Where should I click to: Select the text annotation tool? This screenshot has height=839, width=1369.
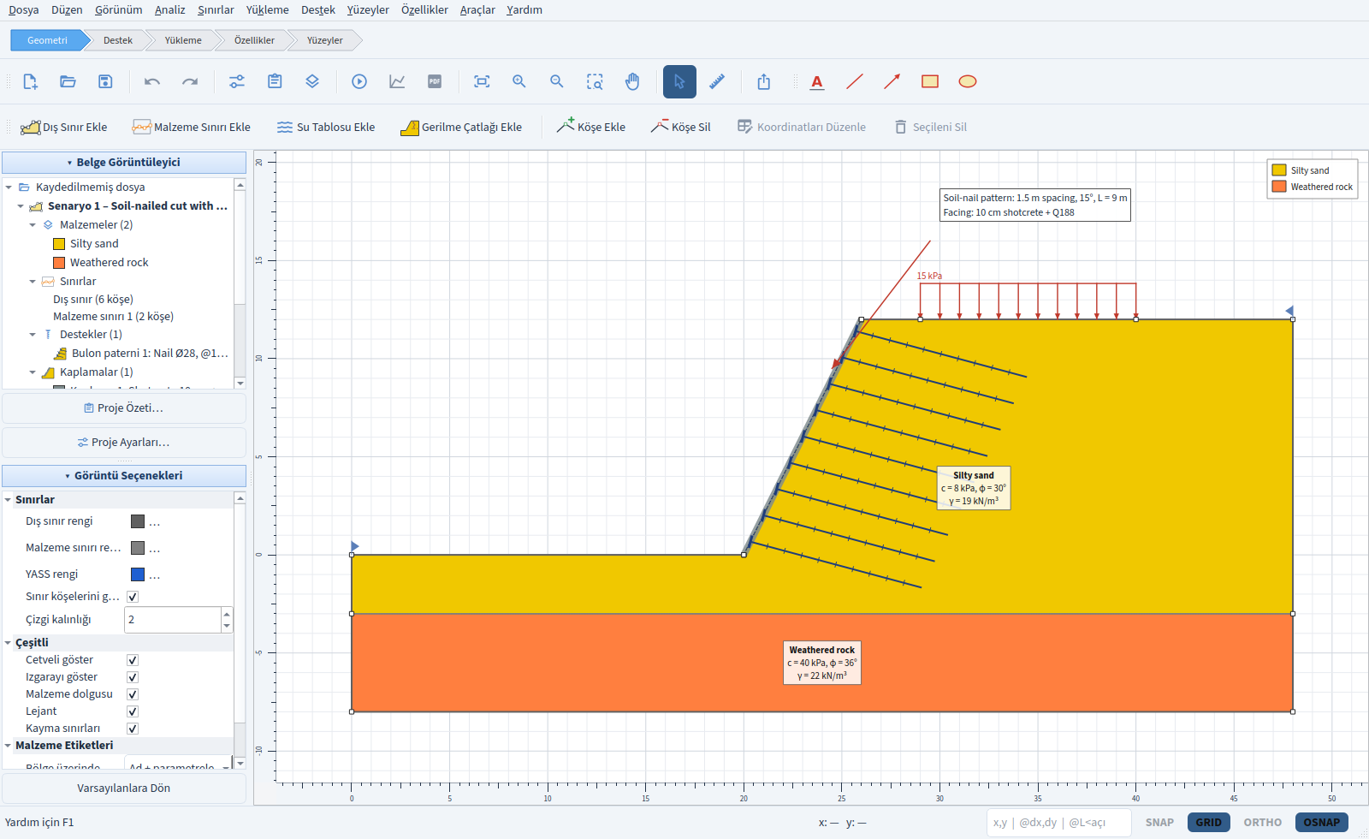point(817,81)
